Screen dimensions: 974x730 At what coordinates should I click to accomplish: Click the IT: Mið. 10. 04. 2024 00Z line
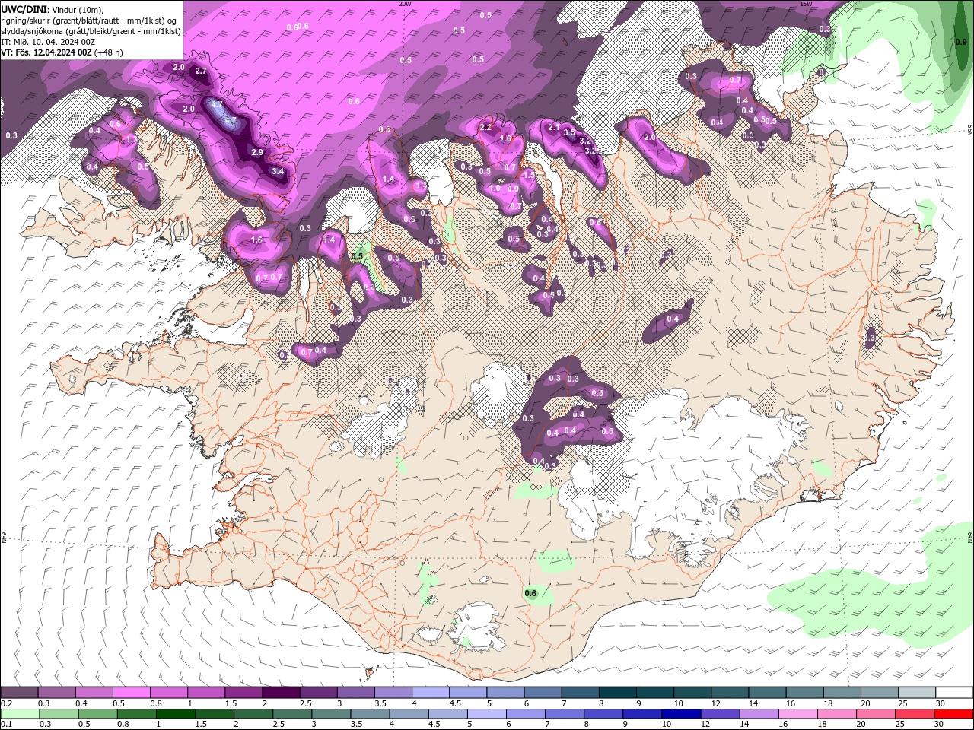coord(47,42)
